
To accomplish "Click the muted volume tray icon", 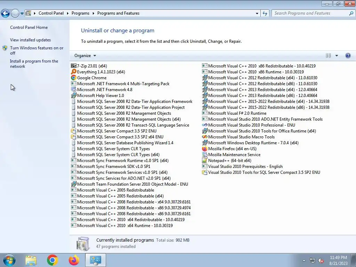I will point(321,261).
